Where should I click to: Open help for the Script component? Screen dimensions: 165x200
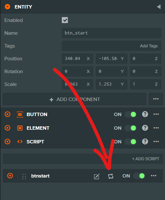(x=145, y=141)
